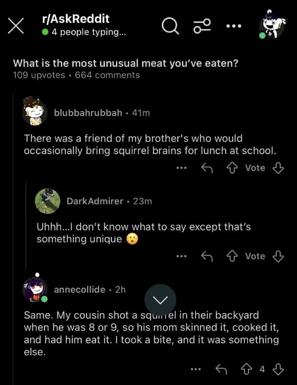
Task: Open the post overflow menu in header
Action: pyautogui.click(x=234, y=26)
